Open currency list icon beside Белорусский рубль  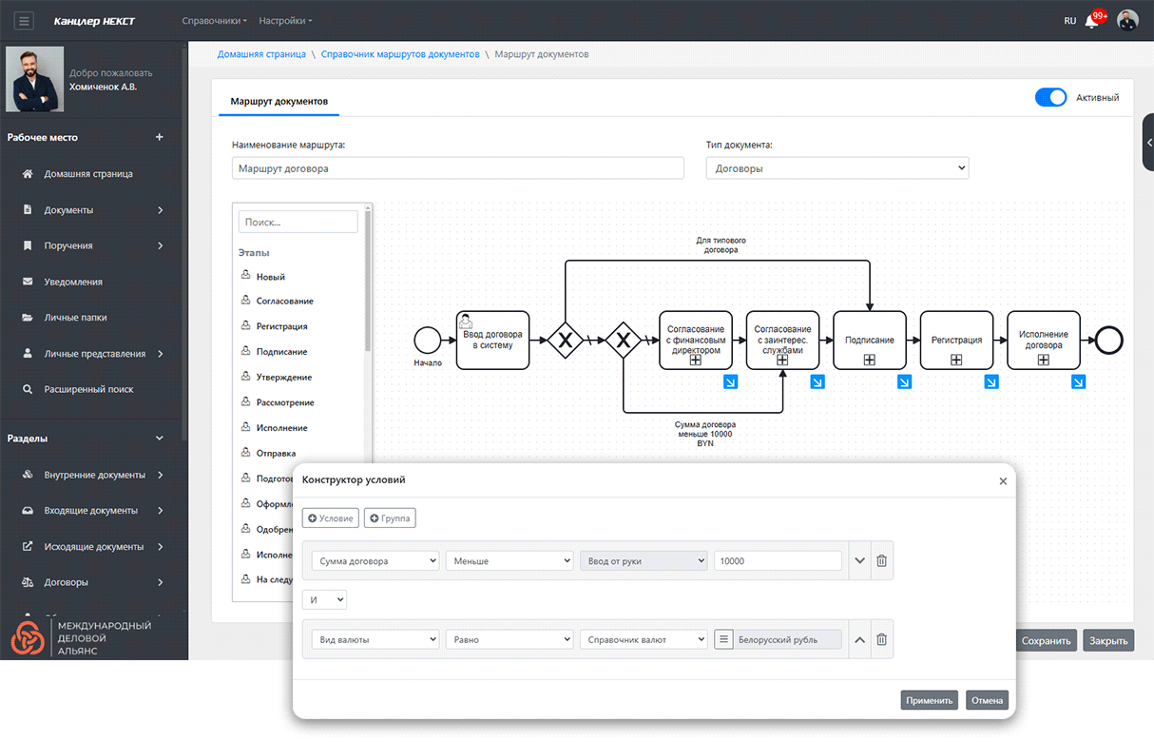click(x=724, y=640)
